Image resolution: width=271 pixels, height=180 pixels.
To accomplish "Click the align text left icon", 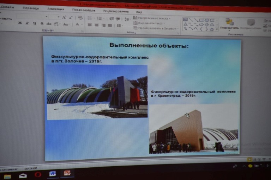I will pyautogui.click(x=90, y=25).
